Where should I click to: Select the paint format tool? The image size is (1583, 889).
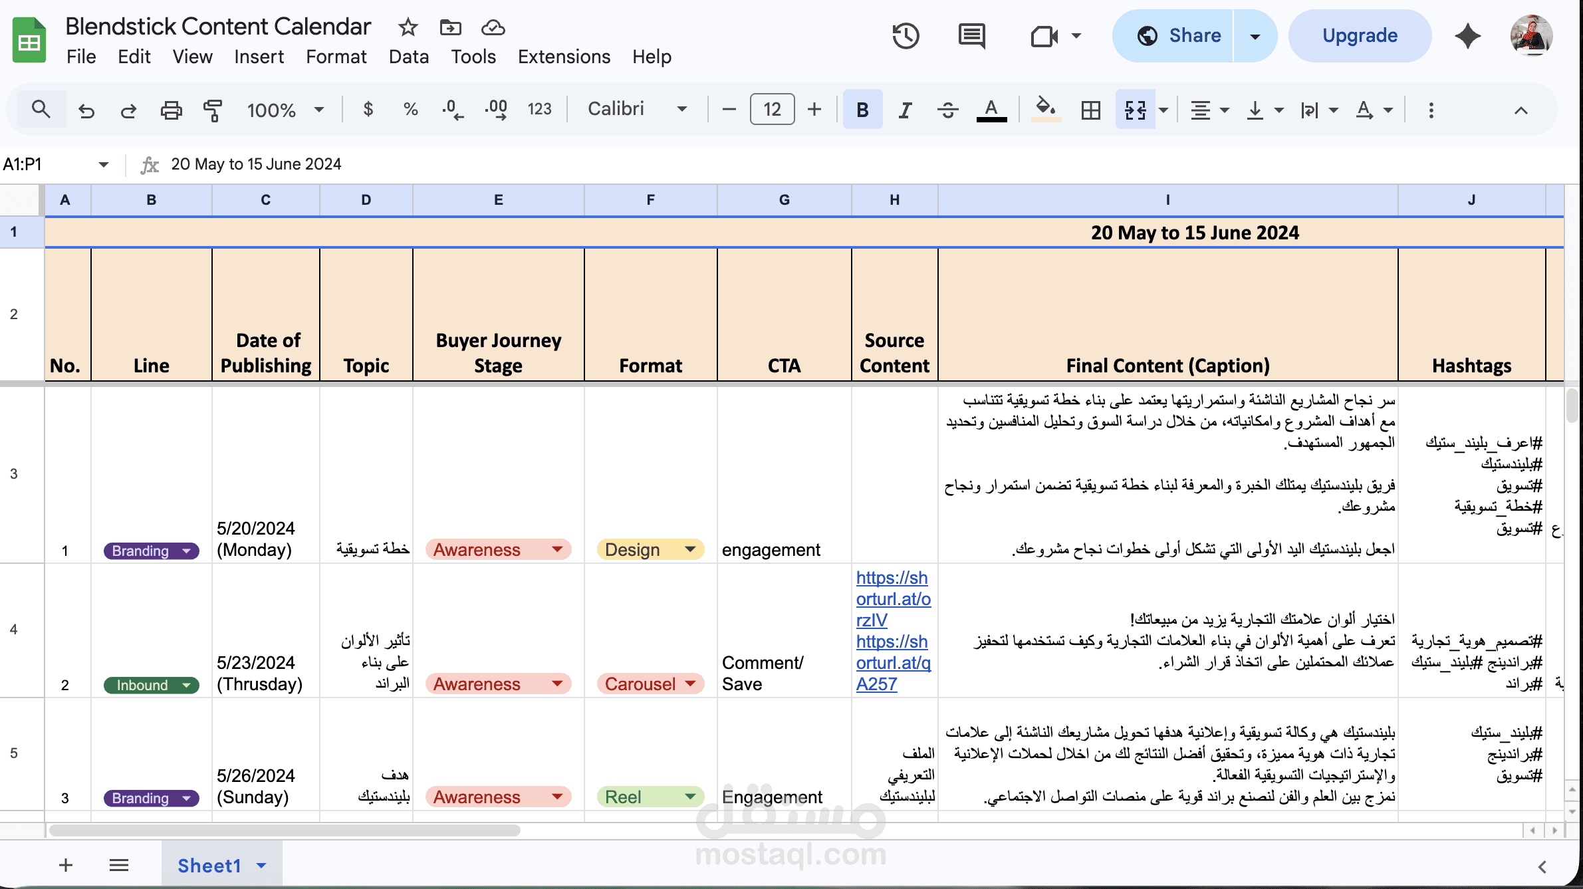click(x=213, y=110)
